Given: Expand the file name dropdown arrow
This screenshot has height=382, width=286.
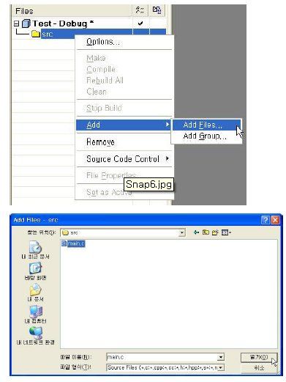Looking at the screenshot, I should 221,357.
